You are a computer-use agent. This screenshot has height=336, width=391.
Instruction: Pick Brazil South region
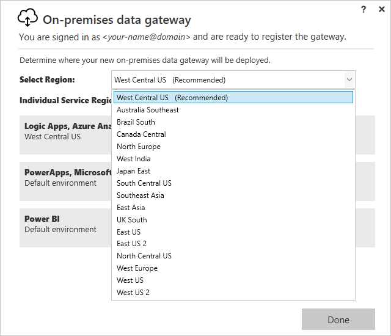click(136, 122)
